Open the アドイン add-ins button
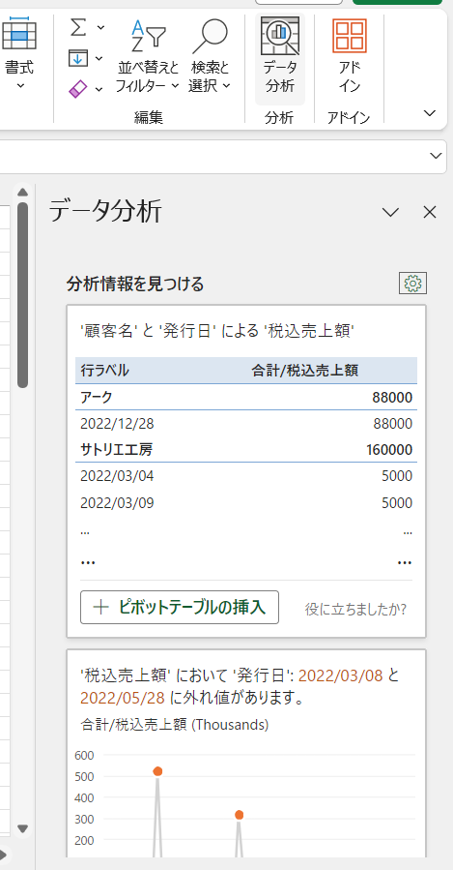 coord(350,55)
